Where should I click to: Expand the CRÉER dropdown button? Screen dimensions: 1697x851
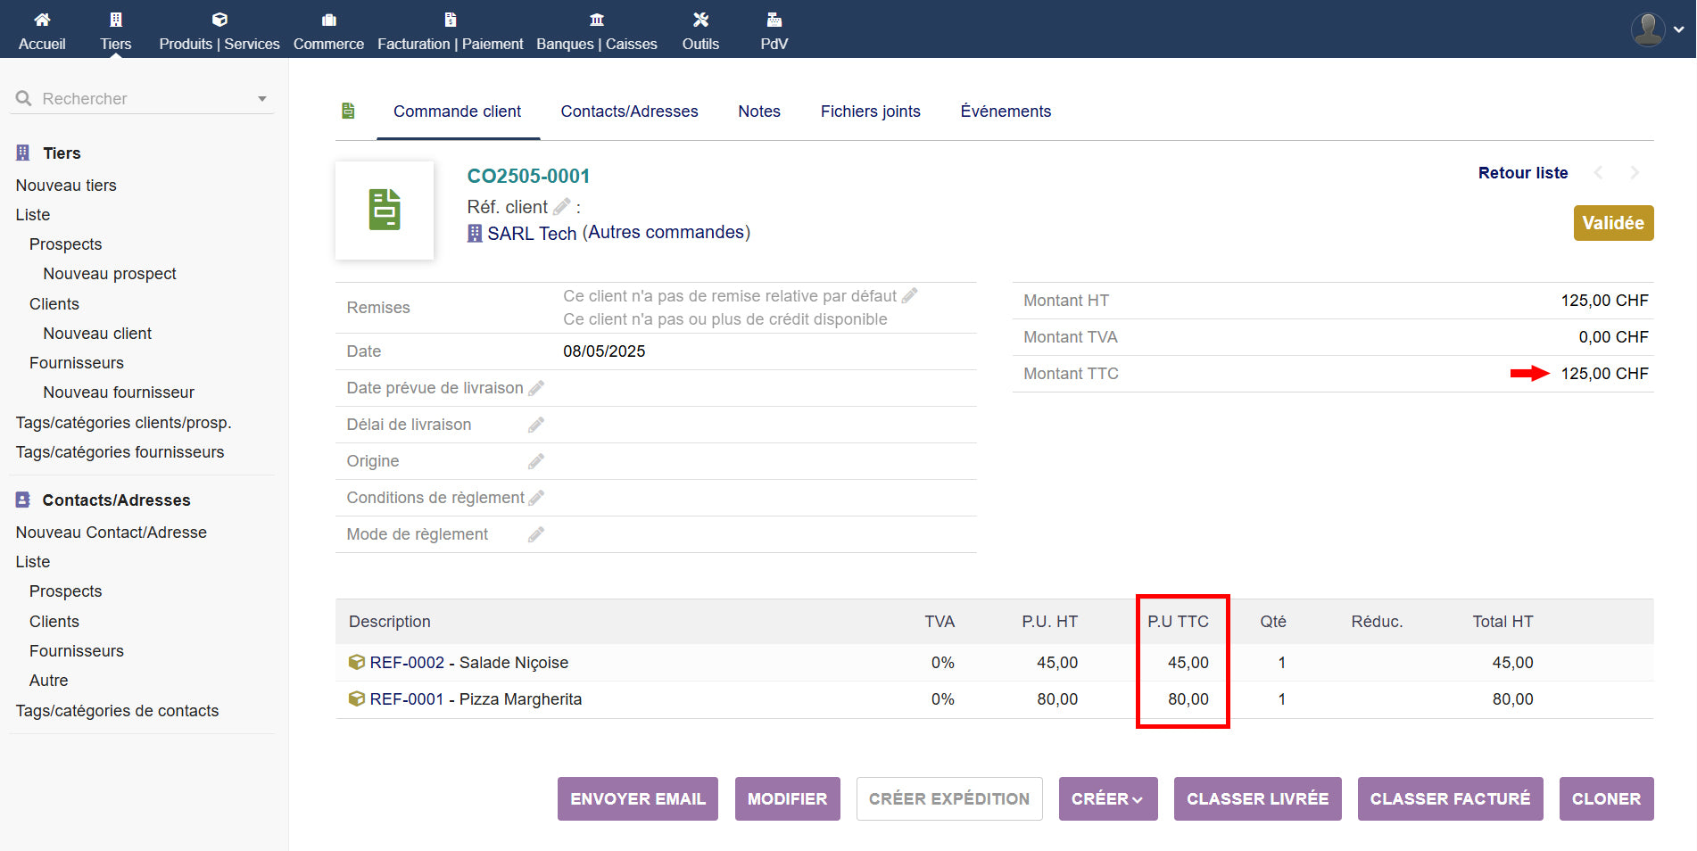coord(1107,799)
